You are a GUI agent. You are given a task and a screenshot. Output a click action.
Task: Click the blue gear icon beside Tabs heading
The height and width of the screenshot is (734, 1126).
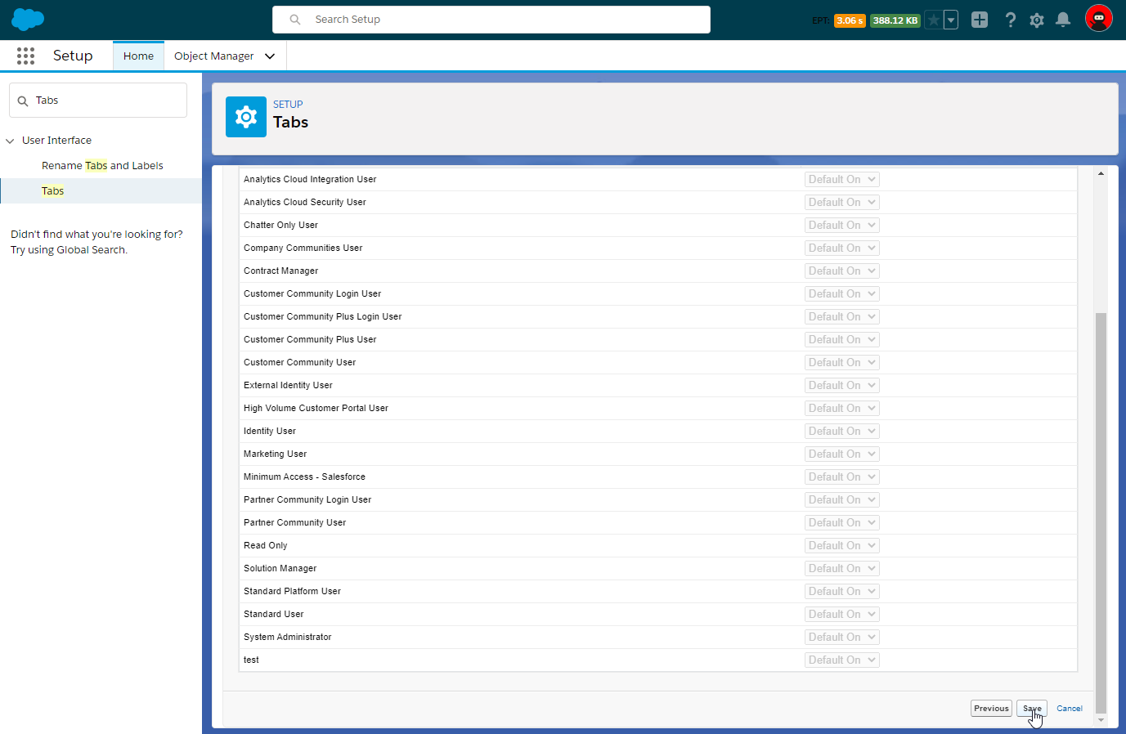(x=246, y=117)
